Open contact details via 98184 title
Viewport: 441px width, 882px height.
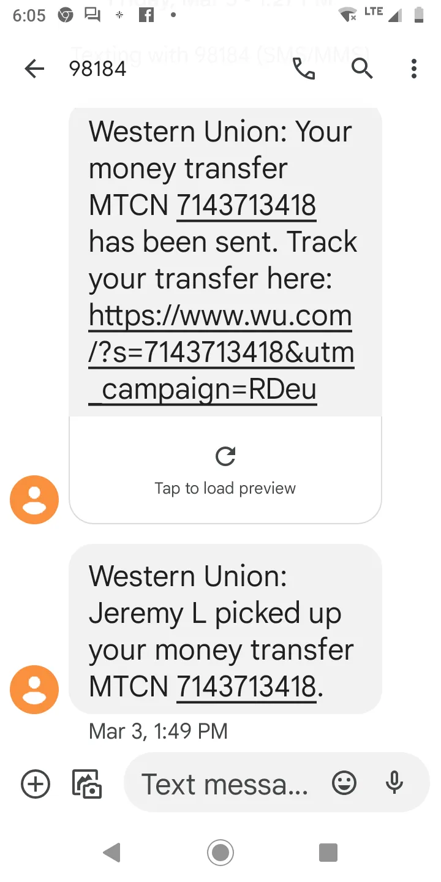(x=98, y=69)
